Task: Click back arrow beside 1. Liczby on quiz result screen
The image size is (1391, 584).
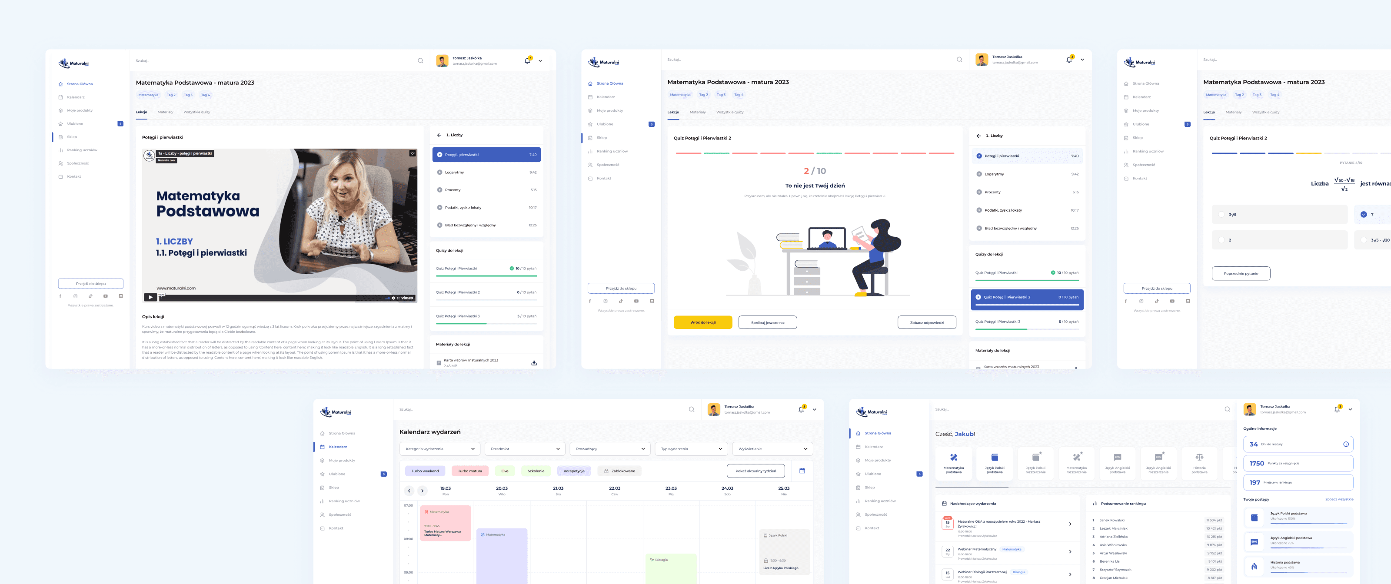Action: [978, 136]
